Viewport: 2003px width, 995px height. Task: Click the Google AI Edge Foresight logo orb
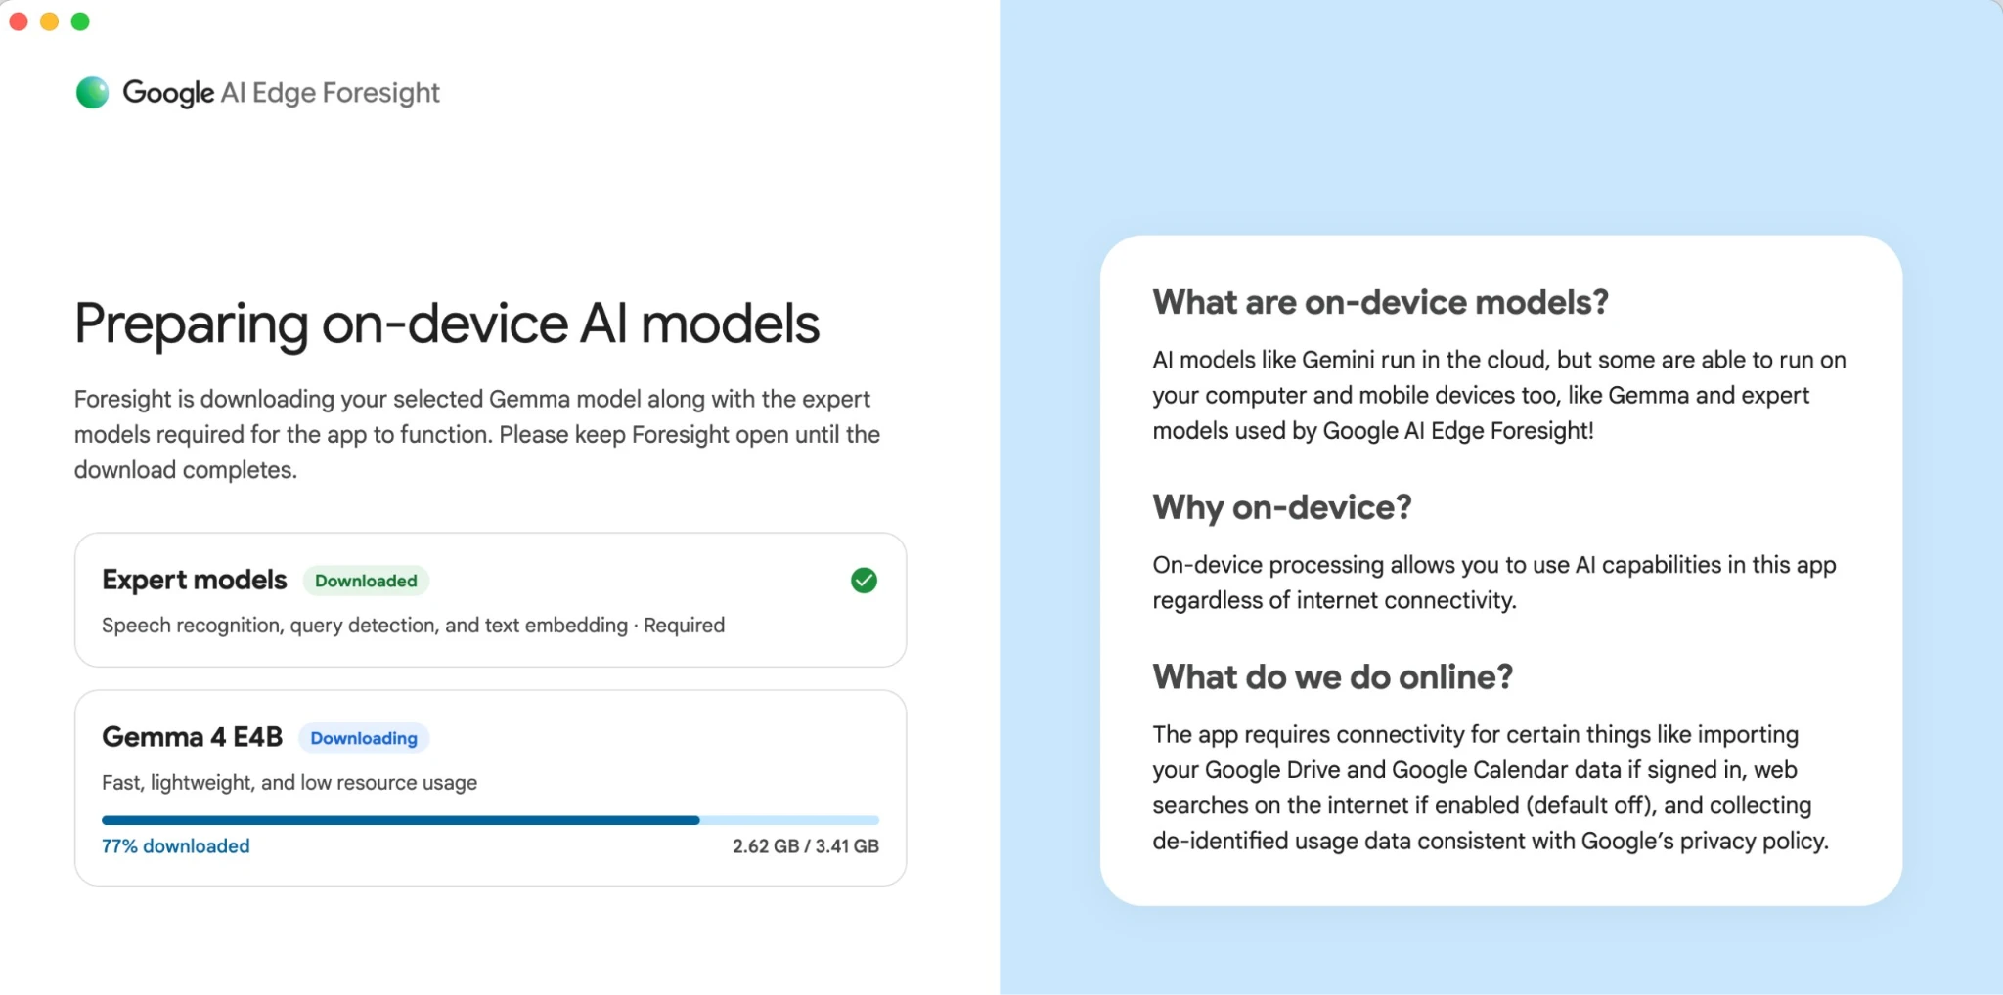pyautogui.click(x=92, y=93)
